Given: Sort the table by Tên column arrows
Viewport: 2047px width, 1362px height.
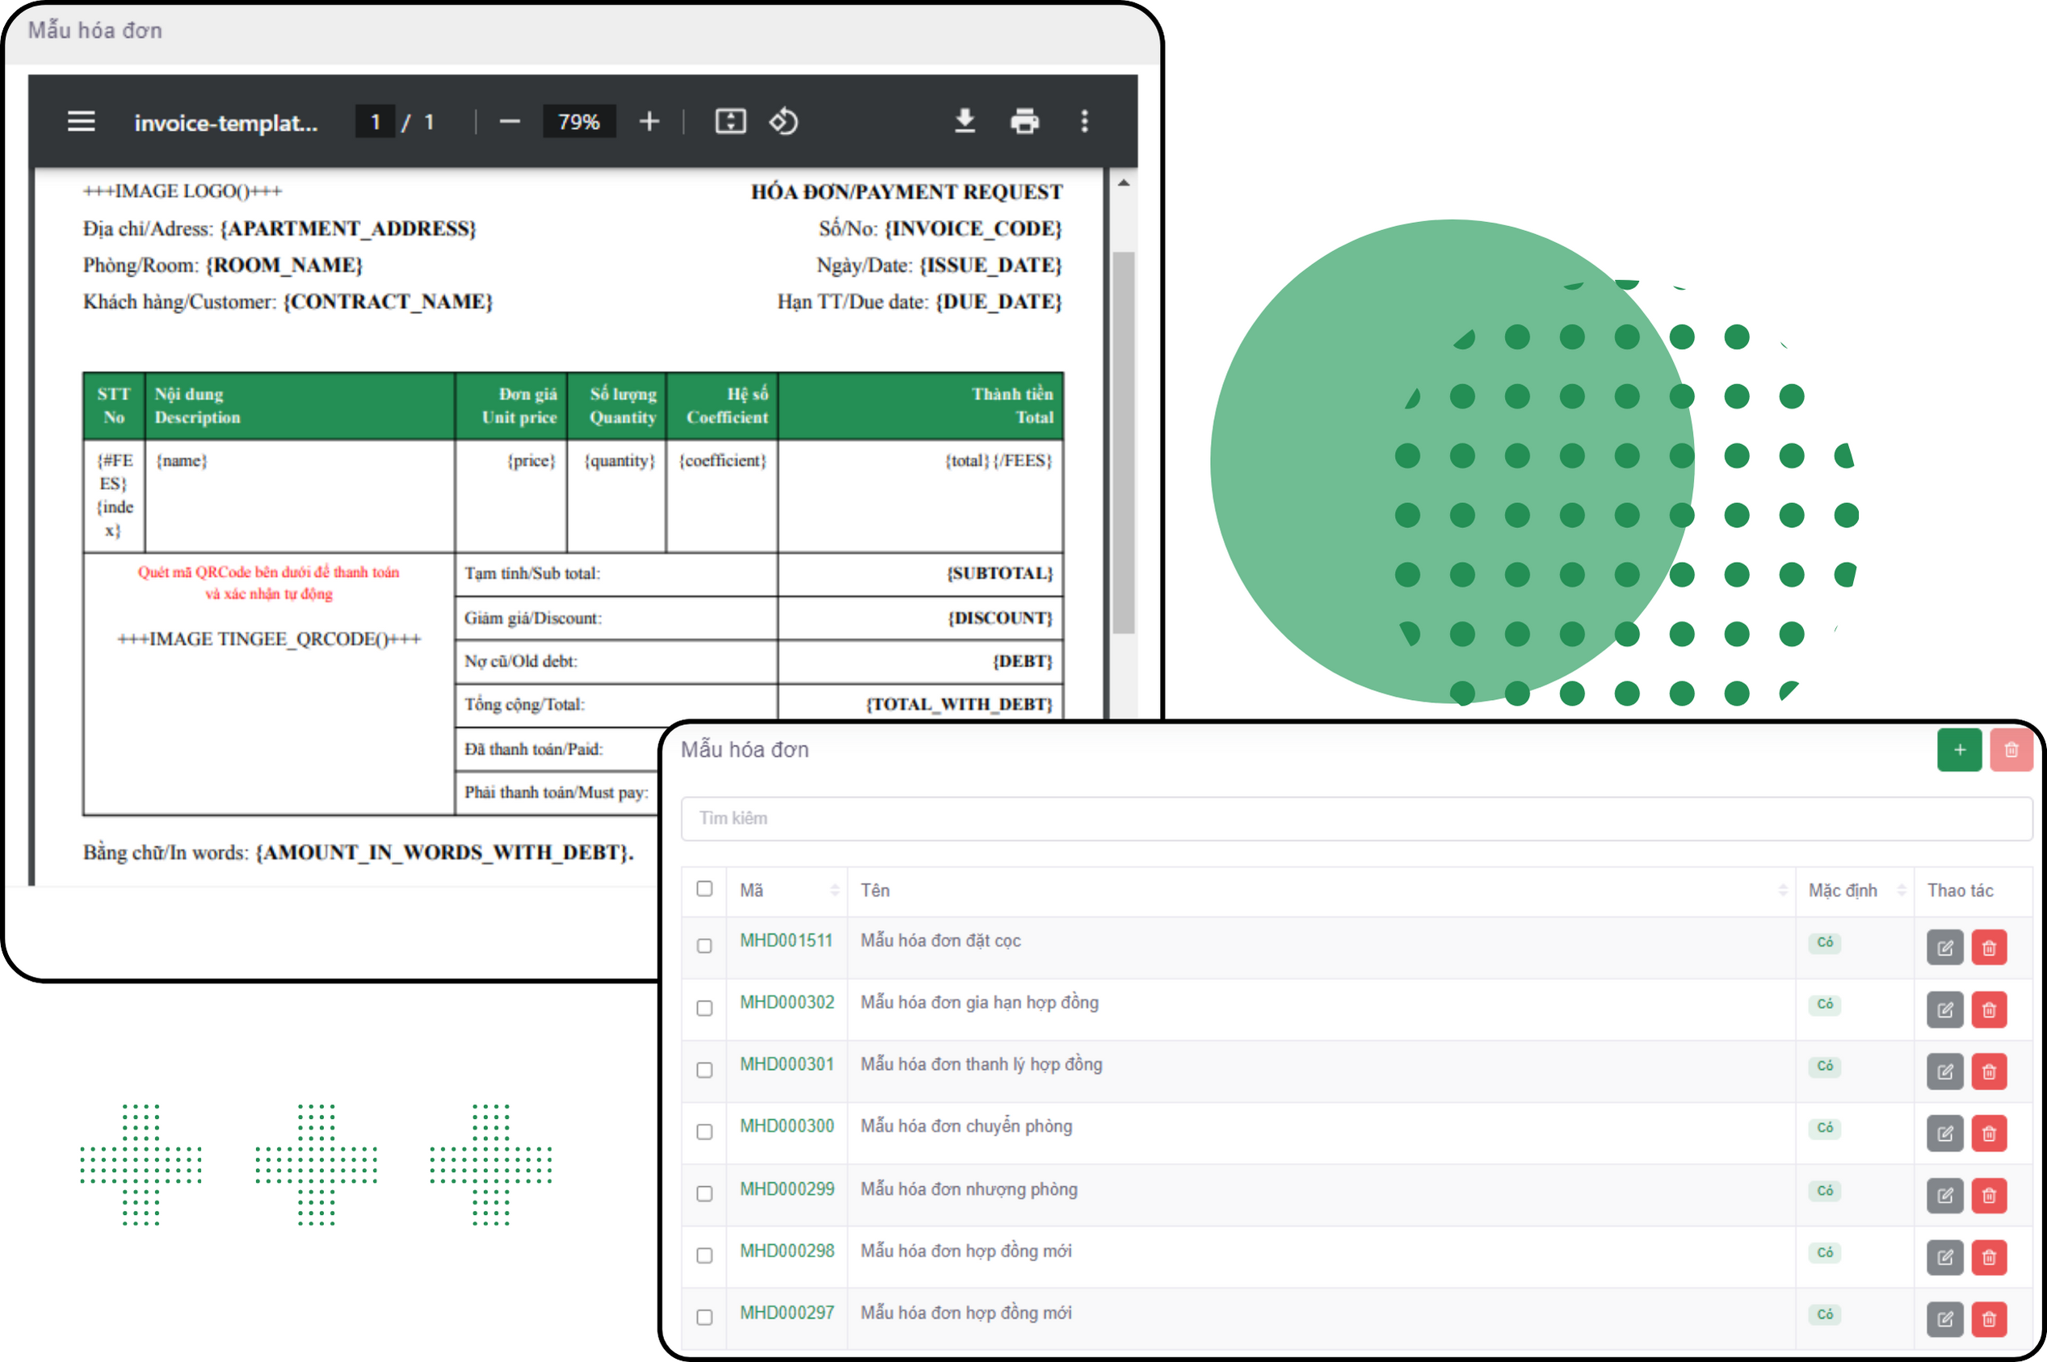Looking at the screenshot, I should 1782,891.
